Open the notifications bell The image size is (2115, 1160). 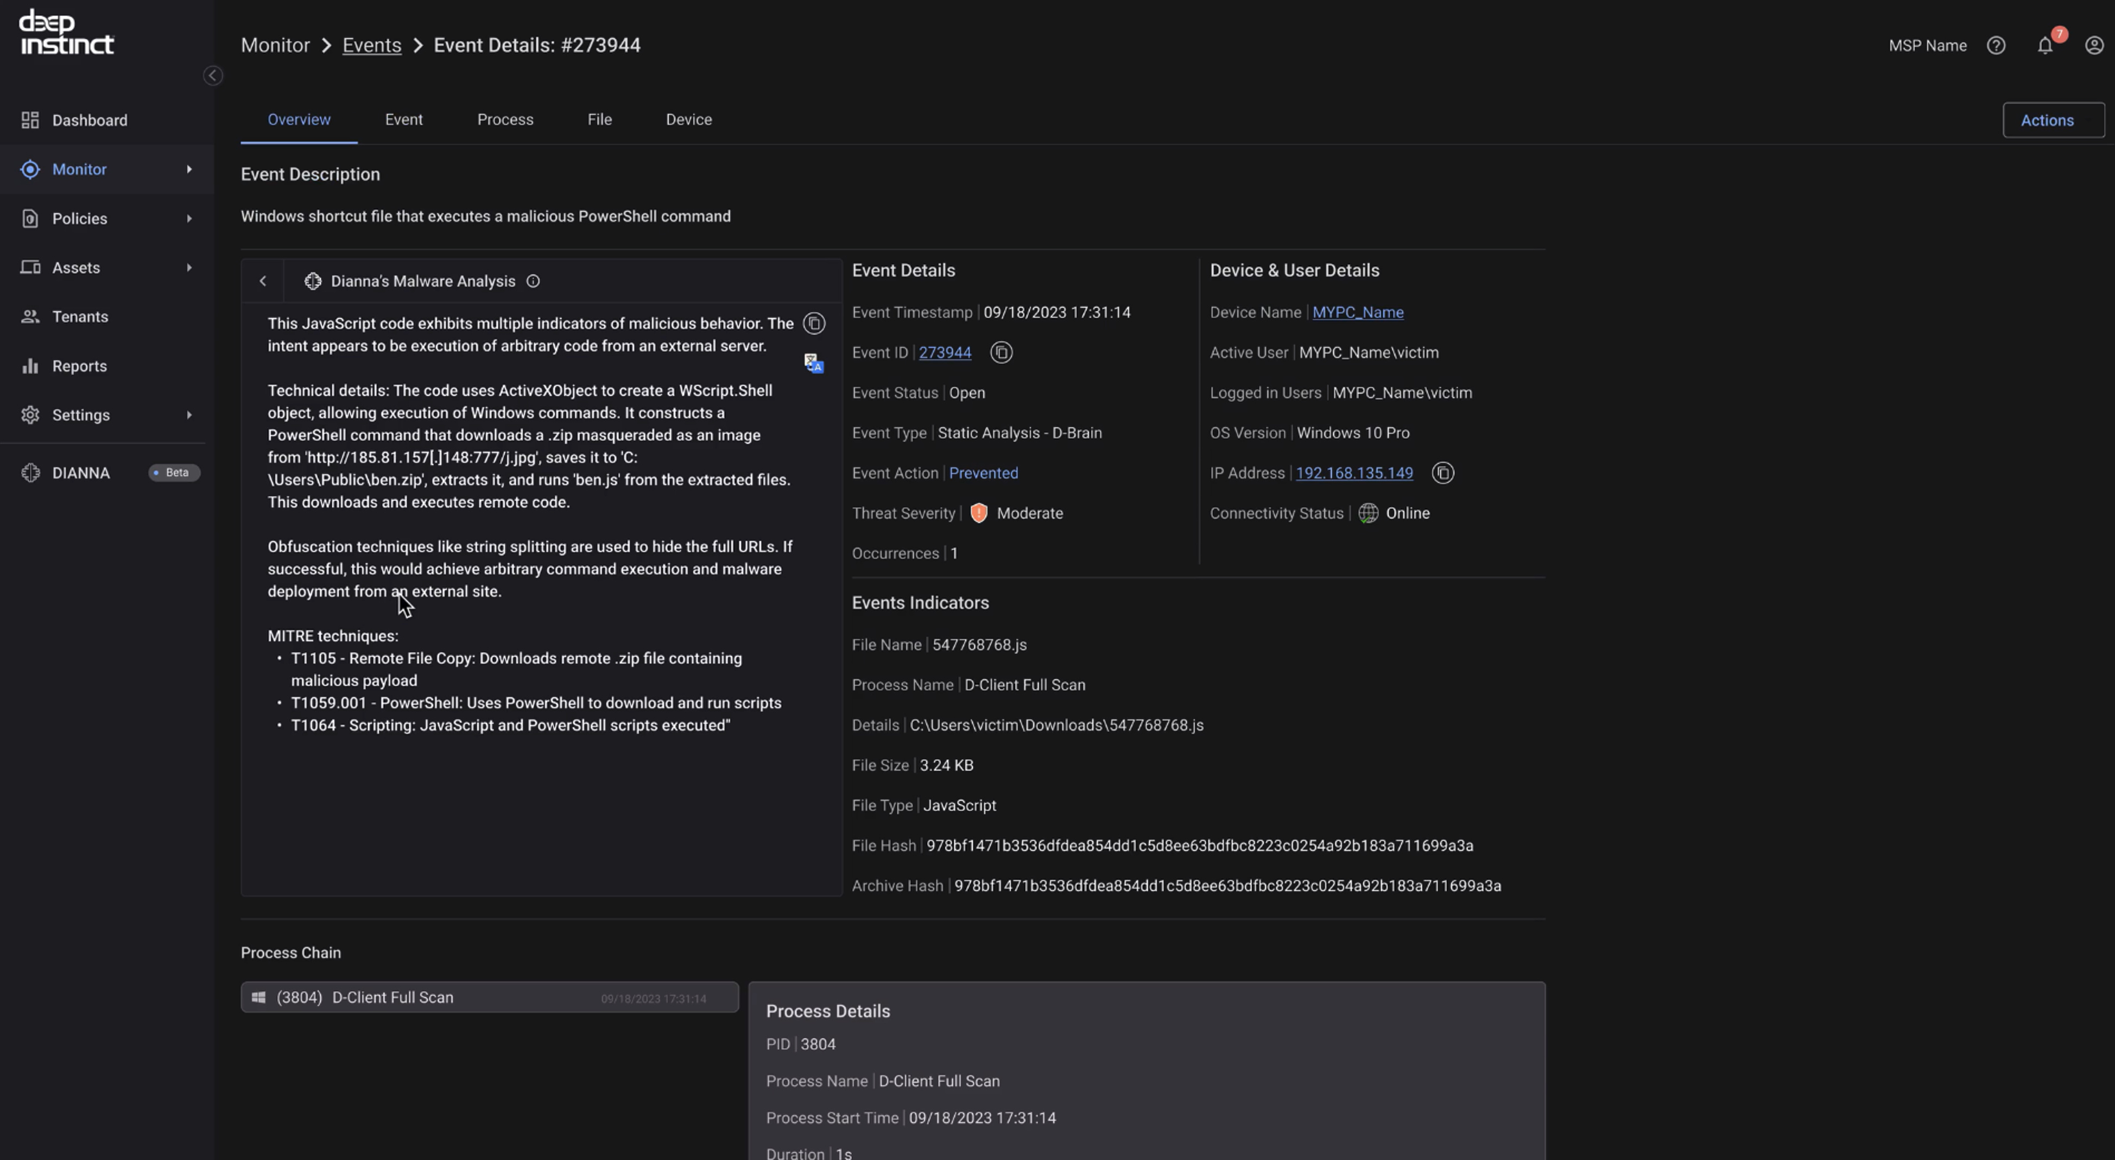2044,46
